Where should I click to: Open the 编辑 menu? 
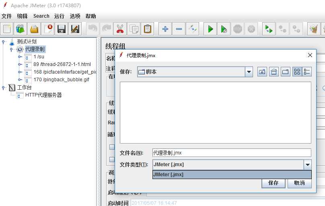22,16
